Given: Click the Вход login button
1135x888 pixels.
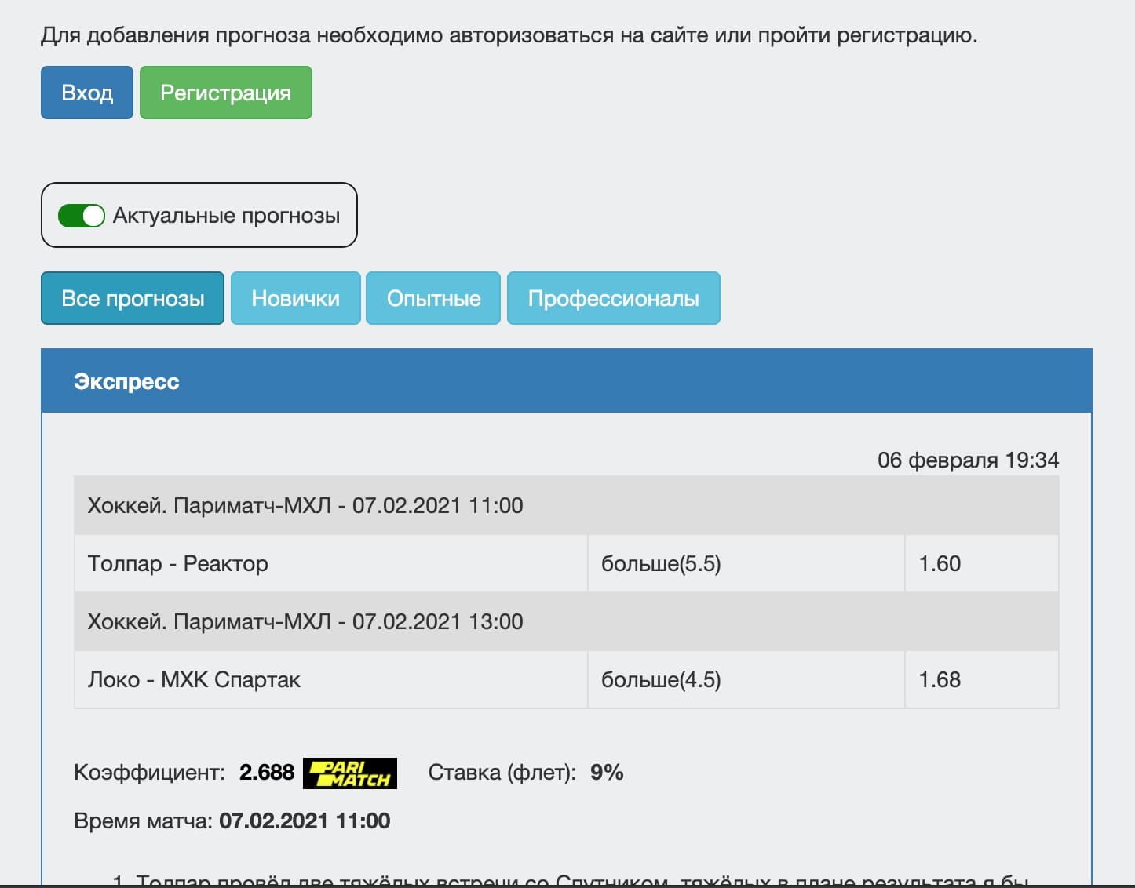Looking at the screenshot, I should [87, 93].
